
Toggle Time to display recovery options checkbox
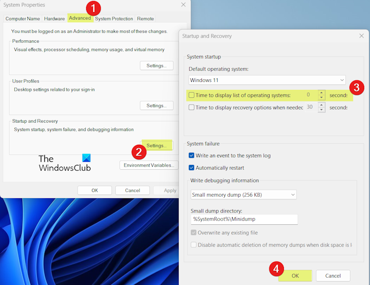pos(191,107)
